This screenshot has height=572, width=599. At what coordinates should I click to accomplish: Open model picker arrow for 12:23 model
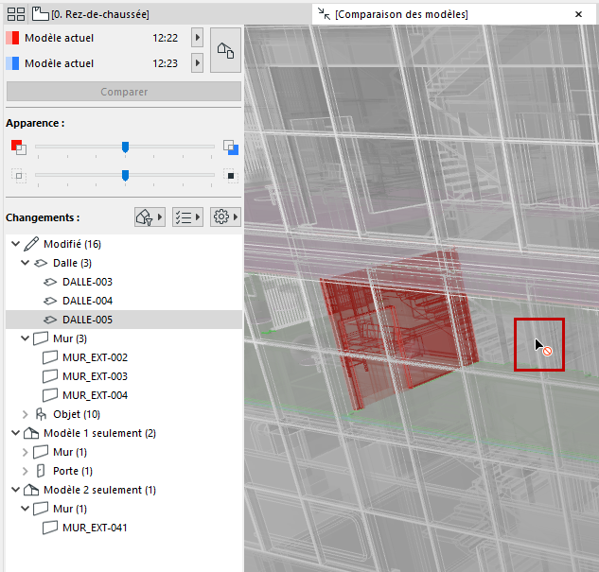197,62
